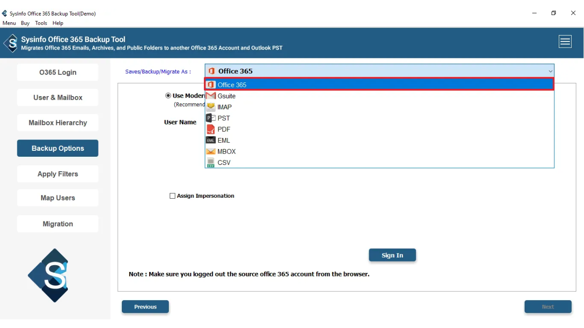Click the Office 365 icon in dropdown list
Image resolution: width=584 pixels, height=328 pixels.
(211, 85)
